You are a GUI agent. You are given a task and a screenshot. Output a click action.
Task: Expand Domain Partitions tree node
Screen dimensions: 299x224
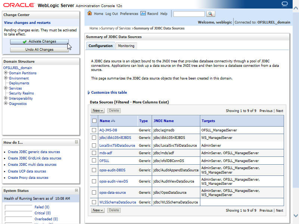coord(6,73)
